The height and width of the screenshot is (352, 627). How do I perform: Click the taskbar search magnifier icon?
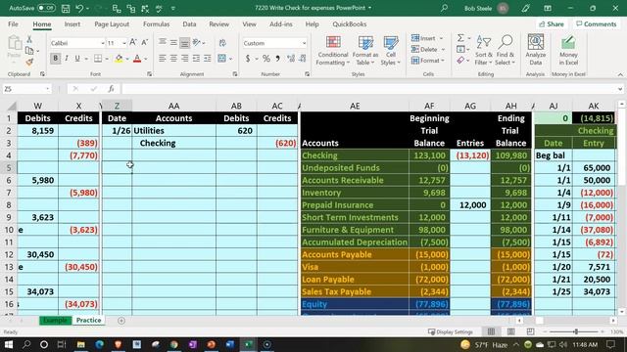(26, 344)
